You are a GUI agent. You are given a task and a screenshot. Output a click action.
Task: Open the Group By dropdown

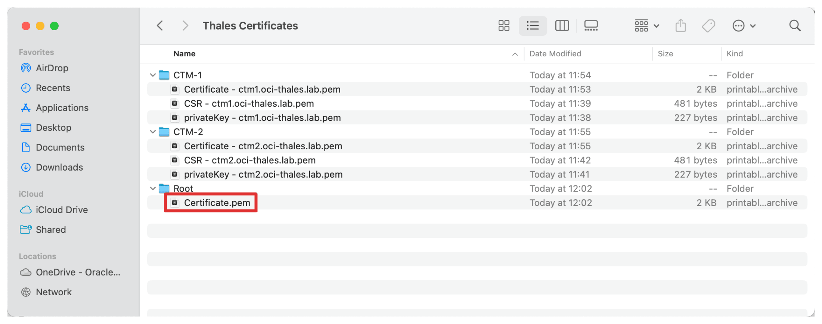(647, 26)
